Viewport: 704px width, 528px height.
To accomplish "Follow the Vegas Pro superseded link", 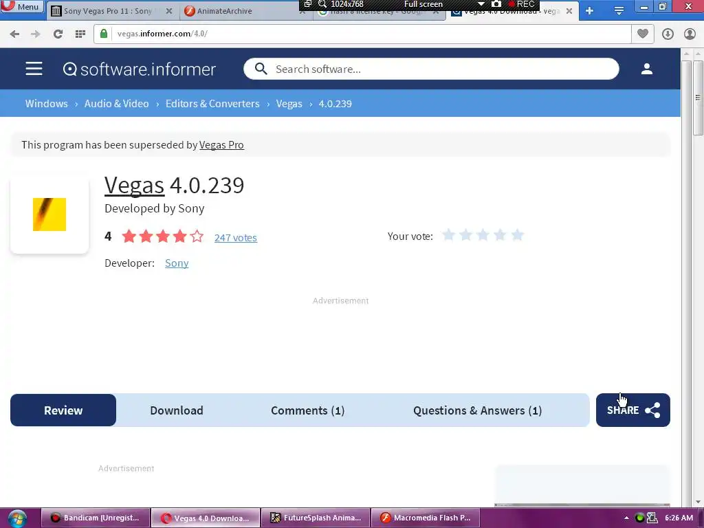I will 221,145.
